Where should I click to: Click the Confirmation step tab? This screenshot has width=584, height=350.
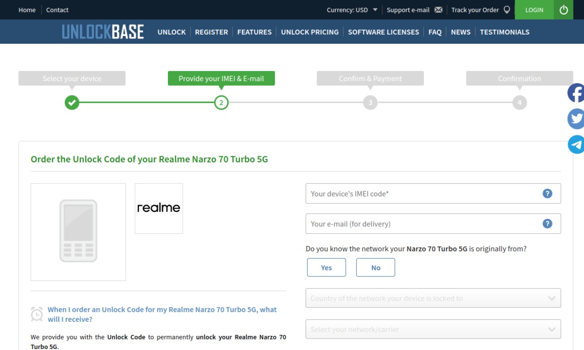point(520,78)
